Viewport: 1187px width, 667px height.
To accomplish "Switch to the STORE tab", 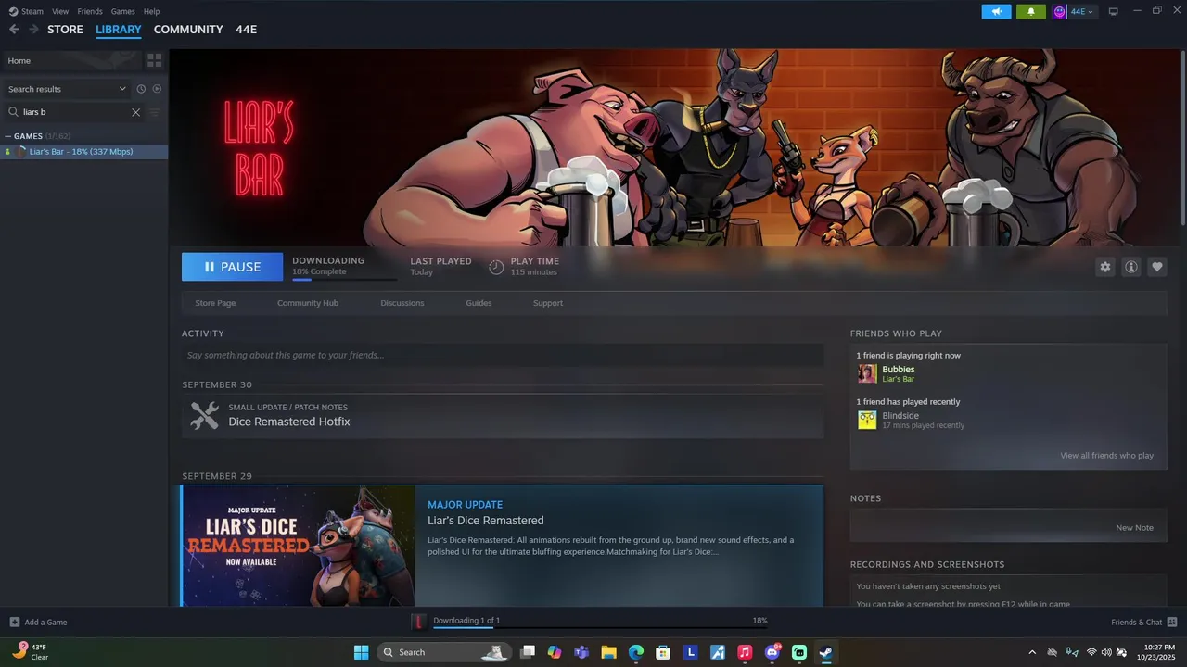I will coord(65,30).
